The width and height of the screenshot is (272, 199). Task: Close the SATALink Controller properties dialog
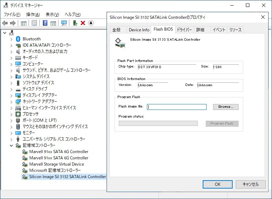pyautogui.click(x=263, y=17)
